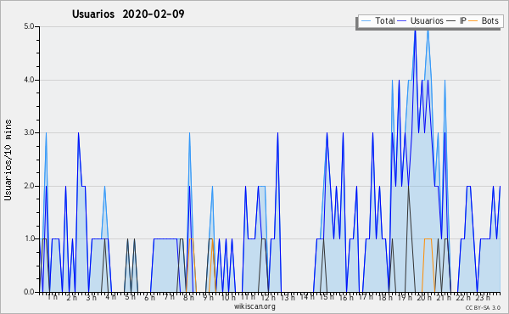Click the y-axis value 2.0
509x314 pixels.
pyautogui.click(x=29, y=186)
